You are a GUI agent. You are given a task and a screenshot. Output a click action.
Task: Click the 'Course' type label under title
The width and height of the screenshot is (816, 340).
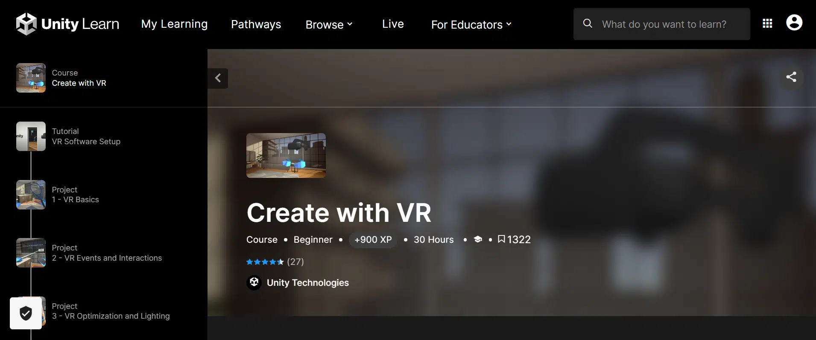tap(262, 240)
